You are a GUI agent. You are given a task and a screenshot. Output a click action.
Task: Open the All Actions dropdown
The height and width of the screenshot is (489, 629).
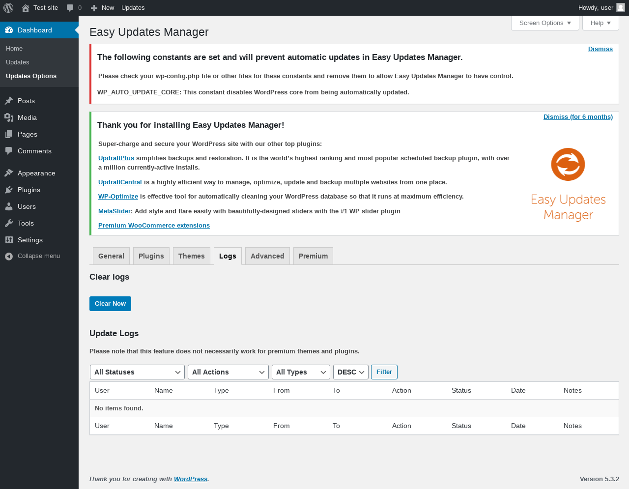[x=228, y=372]
